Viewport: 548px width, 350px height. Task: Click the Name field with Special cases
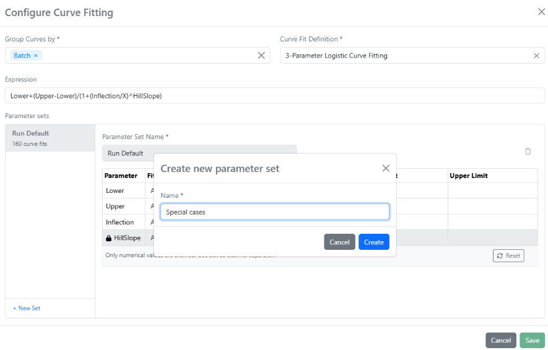click(x=275, y=212)
